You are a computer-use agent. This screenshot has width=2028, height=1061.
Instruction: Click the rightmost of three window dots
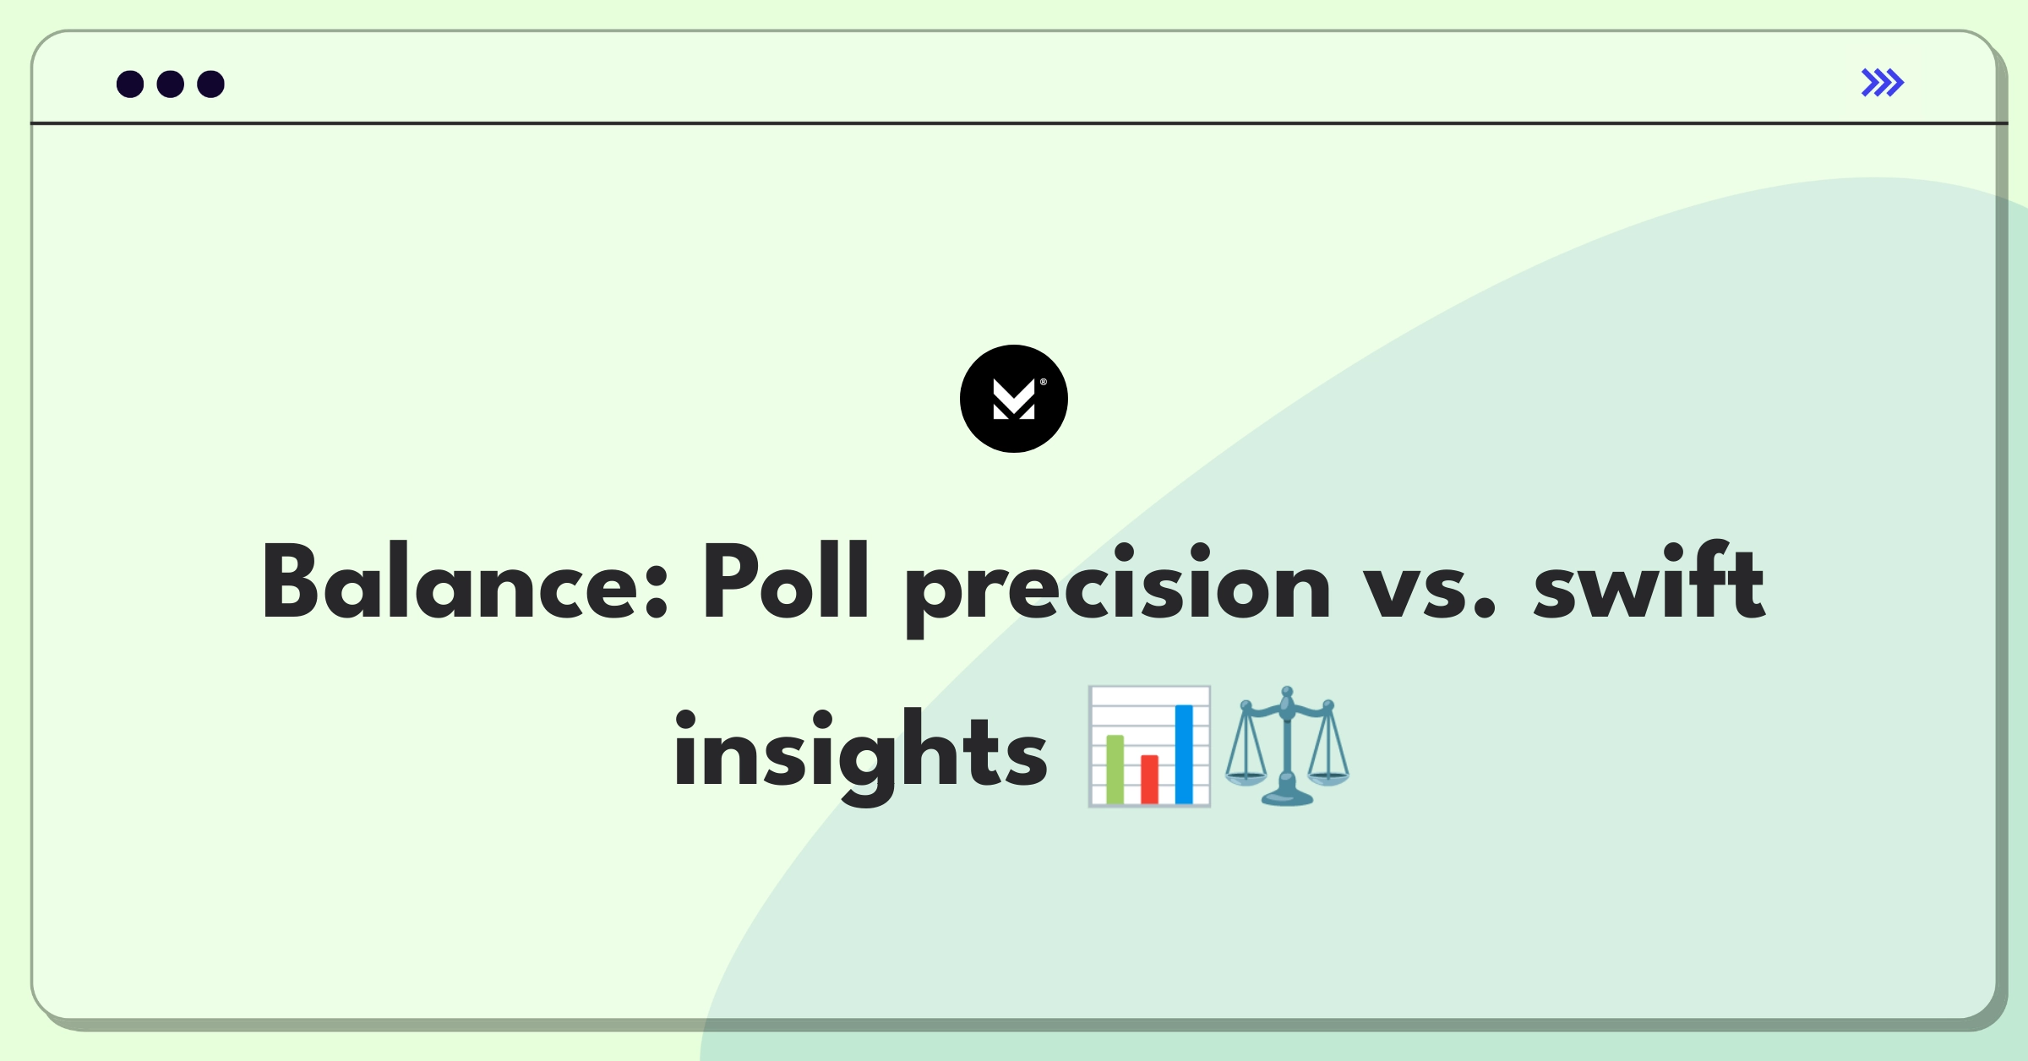(211, 84)
